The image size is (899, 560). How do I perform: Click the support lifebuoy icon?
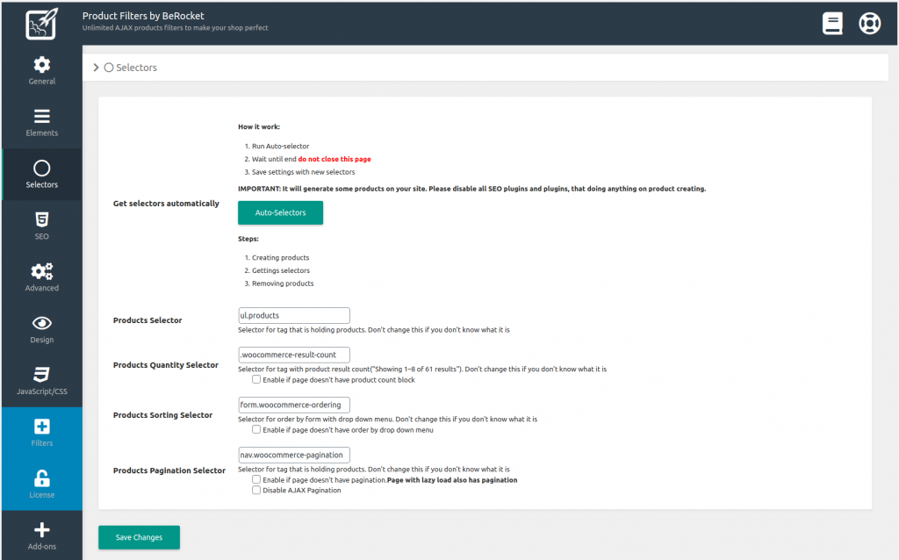[869, 24]
